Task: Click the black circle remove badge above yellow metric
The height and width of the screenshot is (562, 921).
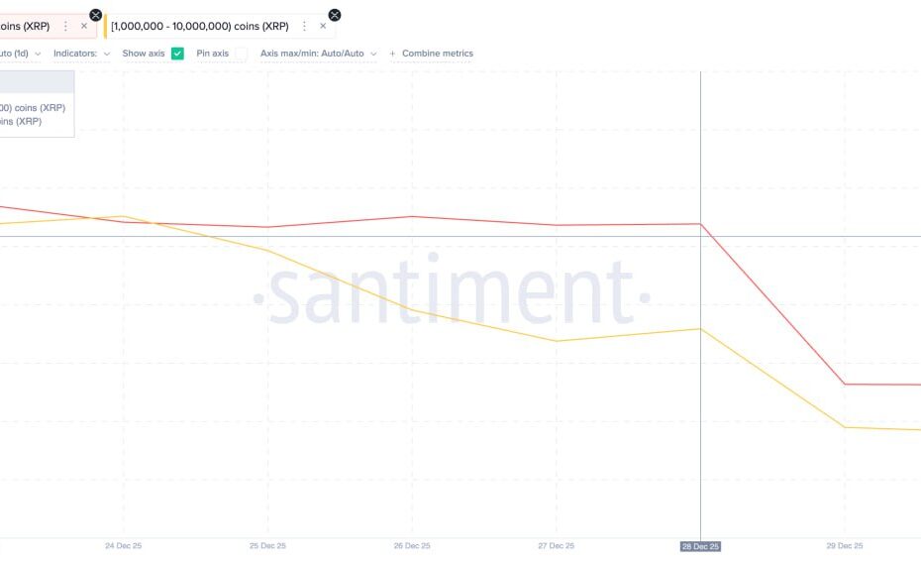Action: tap(335, 15)
